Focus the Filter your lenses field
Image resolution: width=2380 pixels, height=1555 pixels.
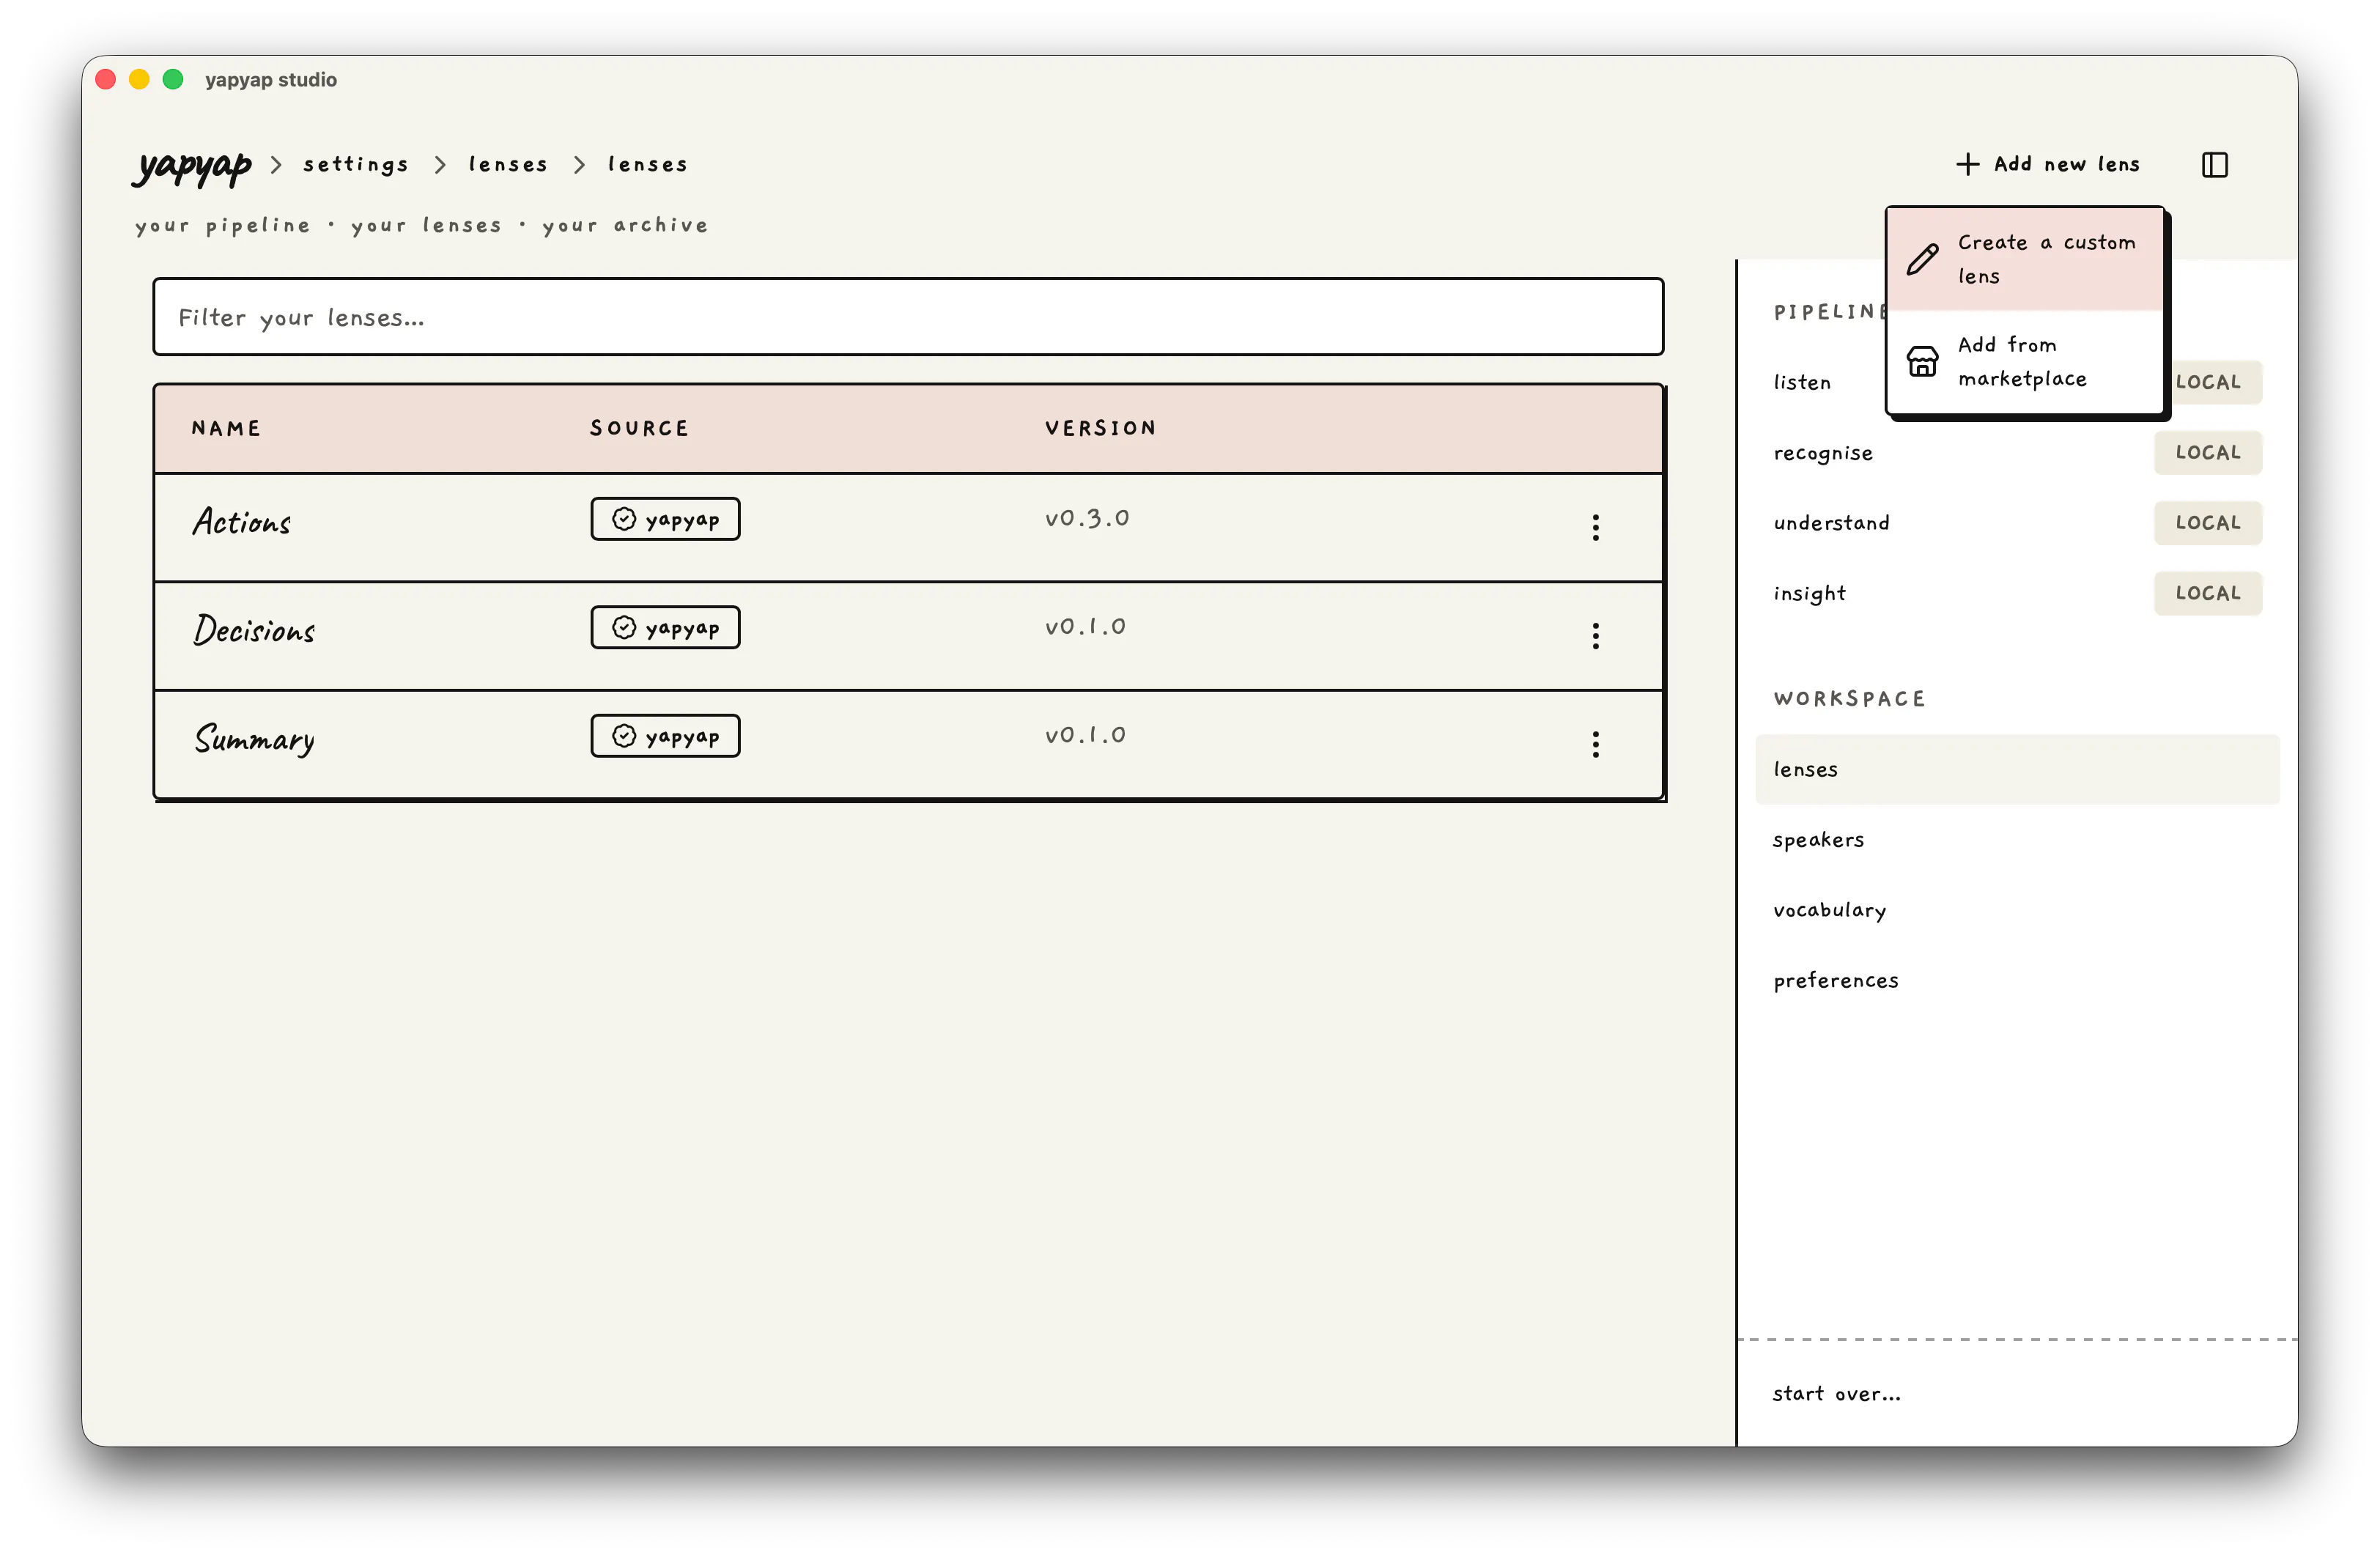click(x=908, y=317)
